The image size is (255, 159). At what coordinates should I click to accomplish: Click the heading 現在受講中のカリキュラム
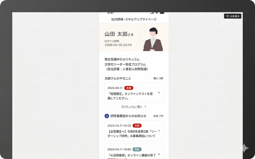[122, 59]
